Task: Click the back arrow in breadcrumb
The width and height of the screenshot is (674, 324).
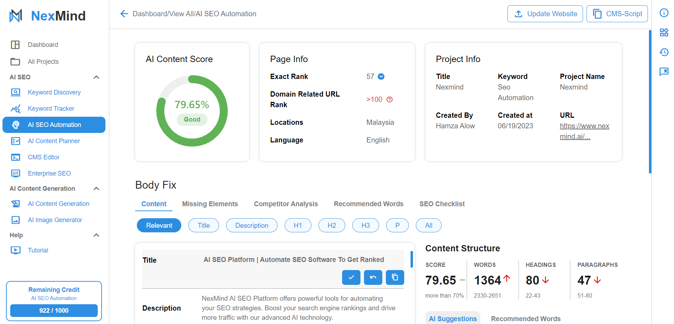Action: coord(124,14)
